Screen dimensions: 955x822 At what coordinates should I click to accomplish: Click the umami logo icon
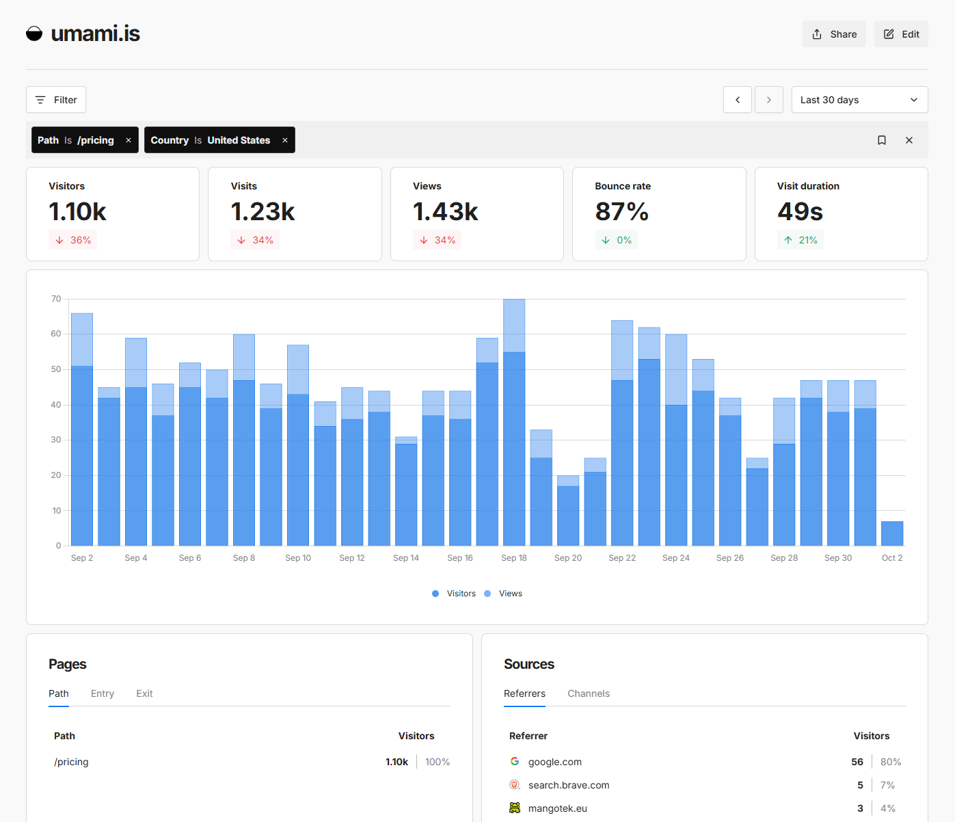[x=34, y=34]
